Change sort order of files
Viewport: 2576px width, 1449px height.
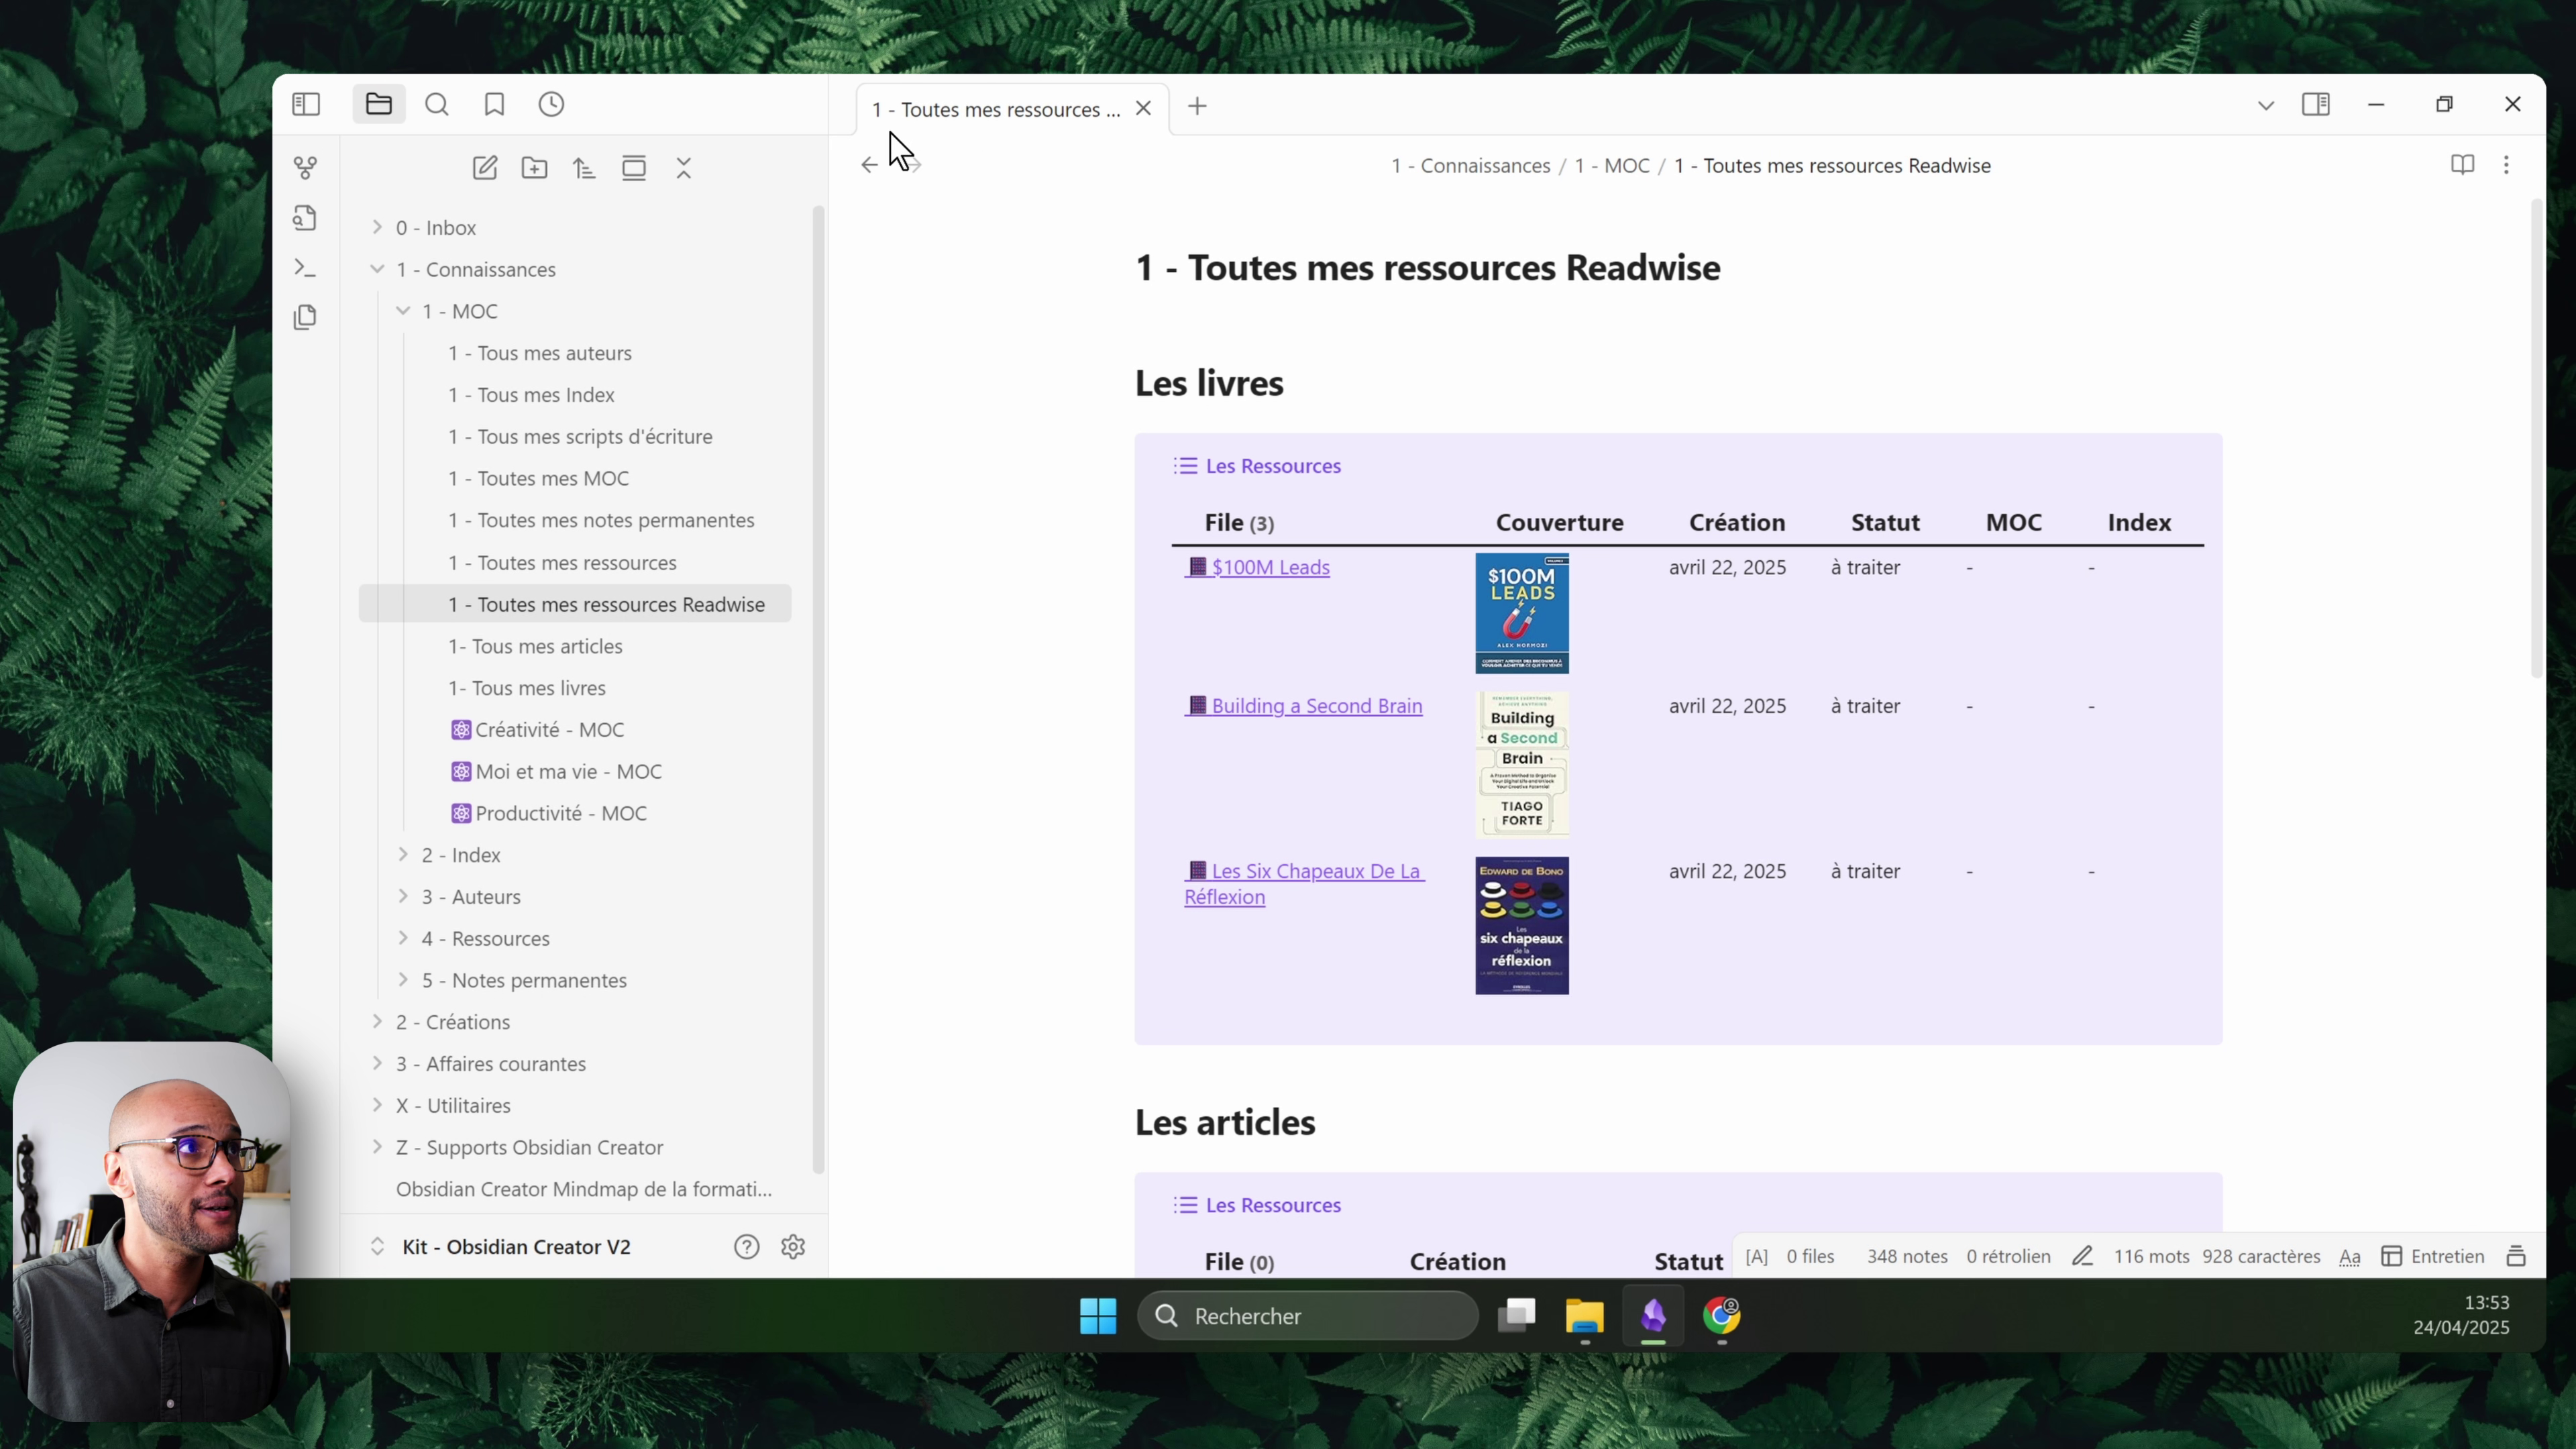[x=584, y=168]
